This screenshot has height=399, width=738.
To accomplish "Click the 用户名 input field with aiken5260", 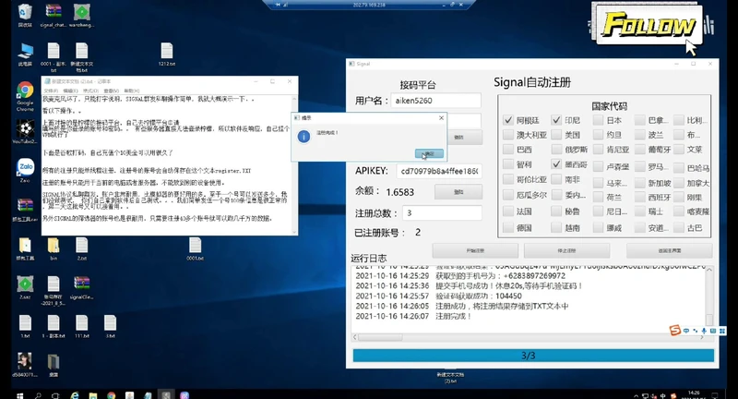I will (435, 101).
